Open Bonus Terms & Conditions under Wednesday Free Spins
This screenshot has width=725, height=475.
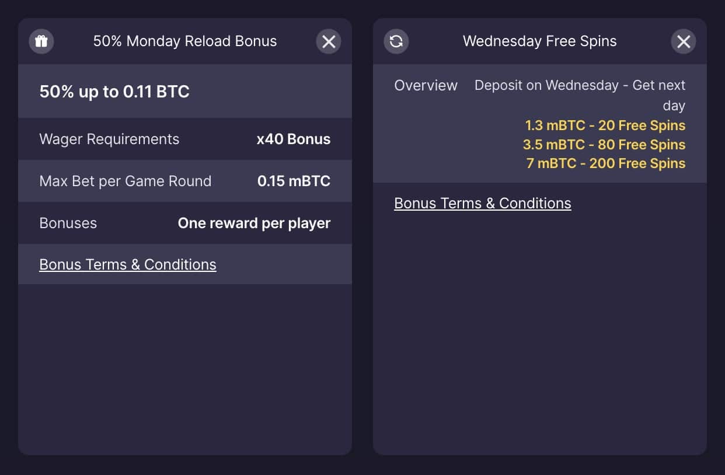(x=482, y=203)
